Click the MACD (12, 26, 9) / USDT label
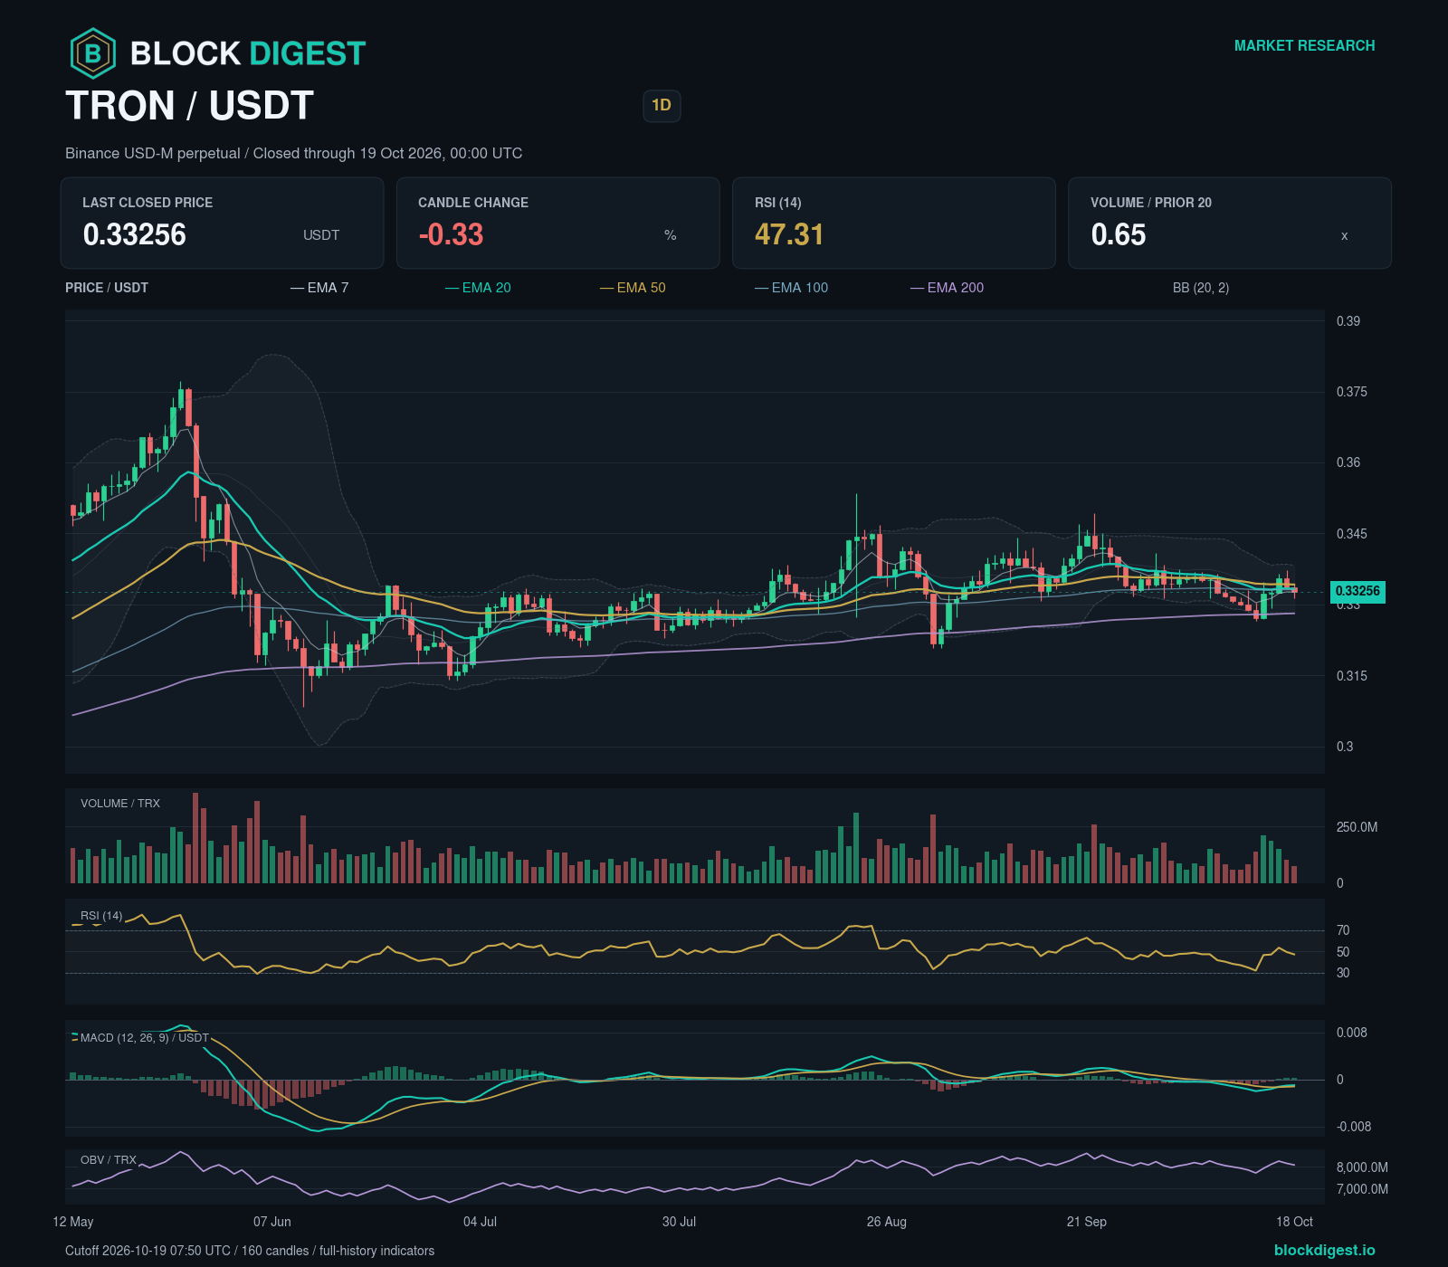 pyautogui.click(x=145, y=1038)
